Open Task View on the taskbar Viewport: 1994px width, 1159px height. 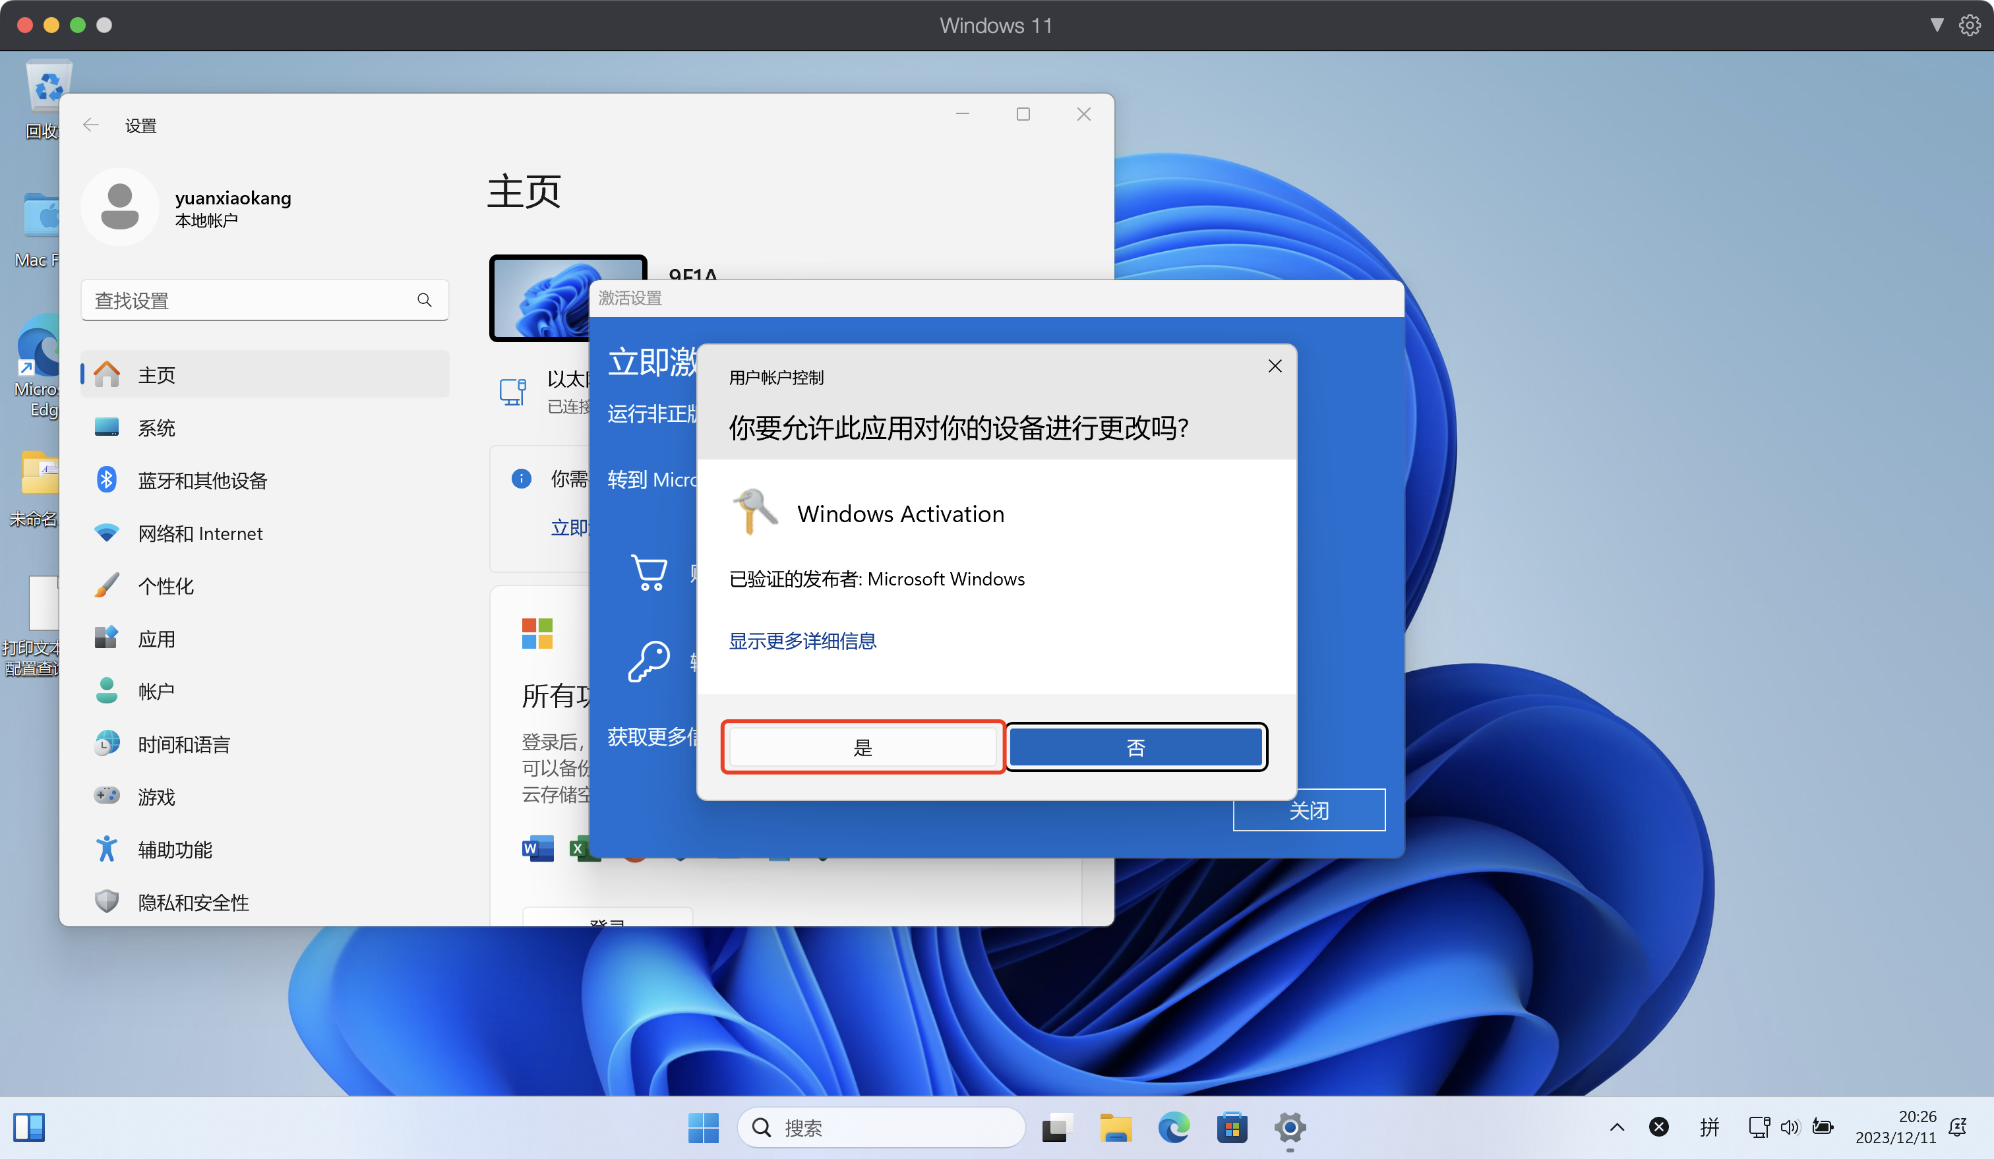pyautogui.click(x=1056, y=1127)
